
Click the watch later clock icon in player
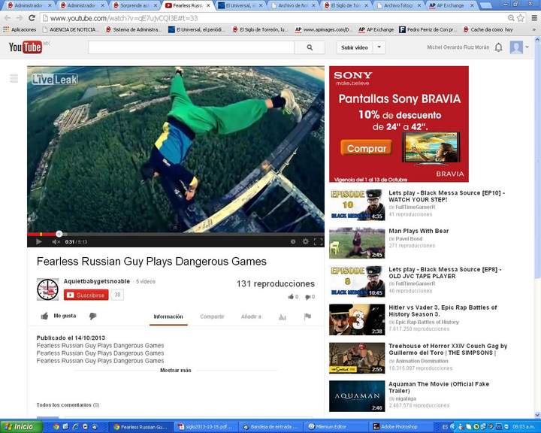coord(293,242)
